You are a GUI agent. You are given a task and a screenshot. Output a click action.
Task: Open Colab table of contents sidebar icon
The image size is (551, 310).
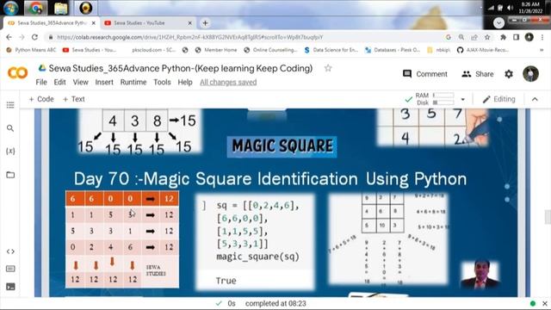[10, 105]
